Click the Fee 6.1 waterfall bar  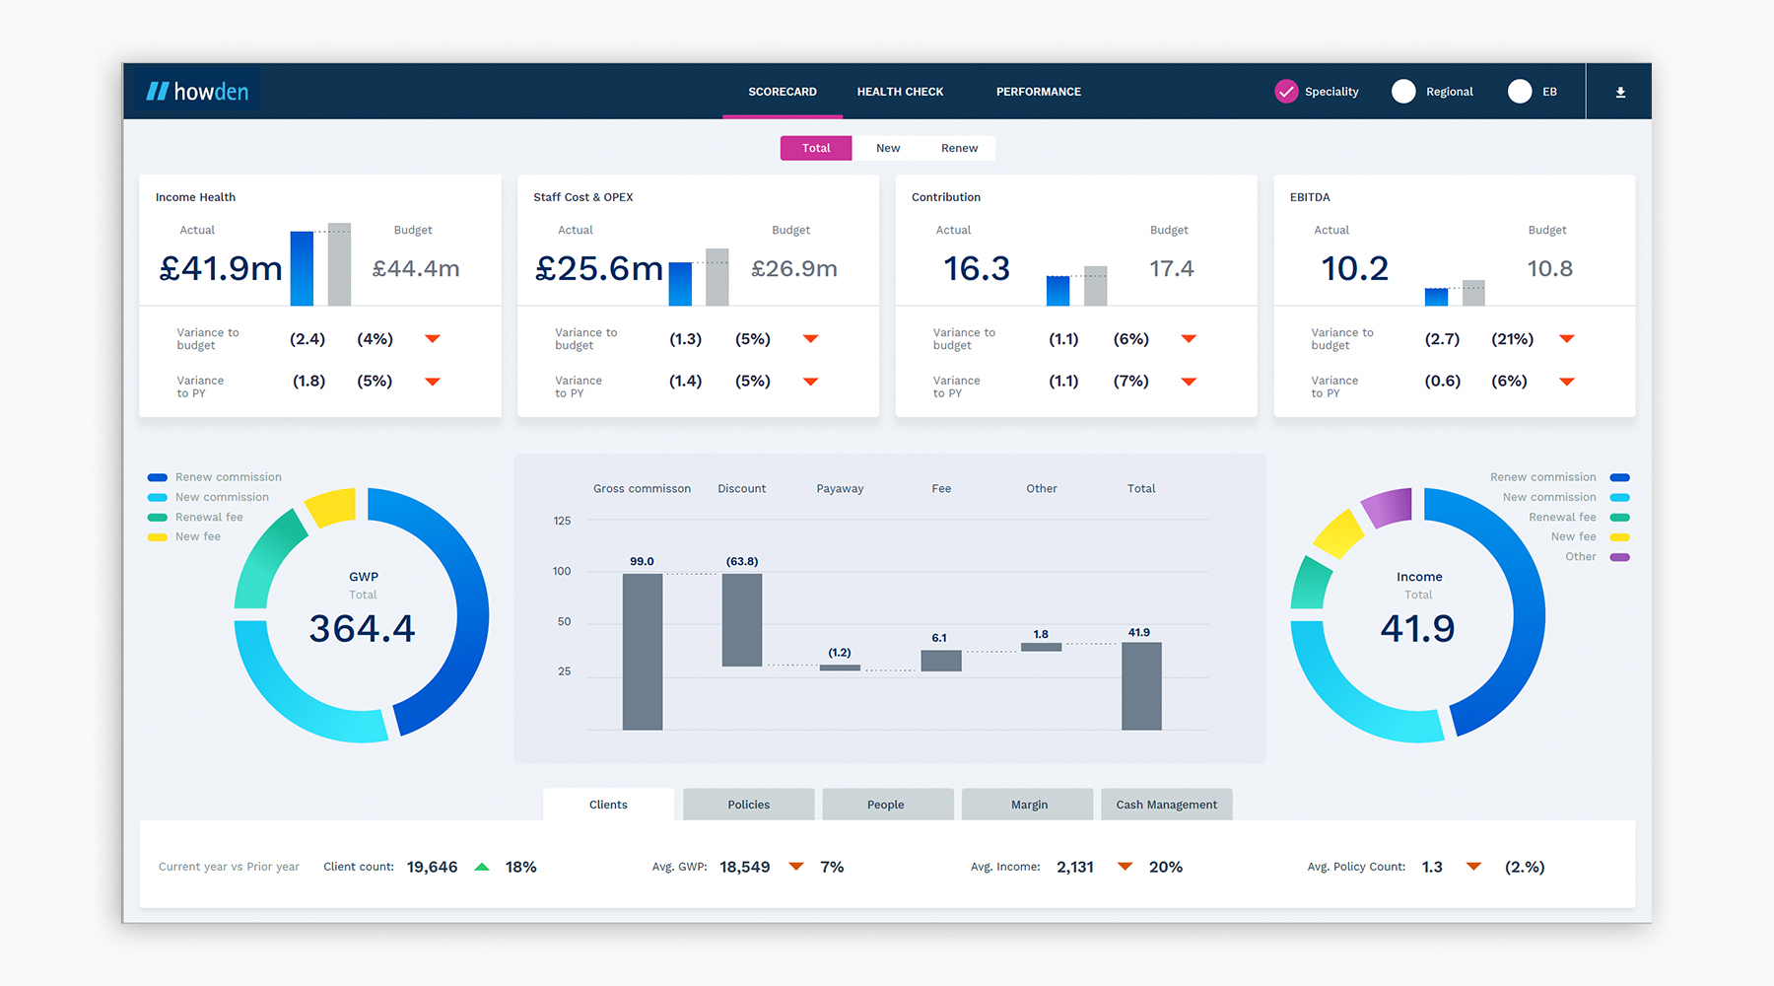point(941,661)
